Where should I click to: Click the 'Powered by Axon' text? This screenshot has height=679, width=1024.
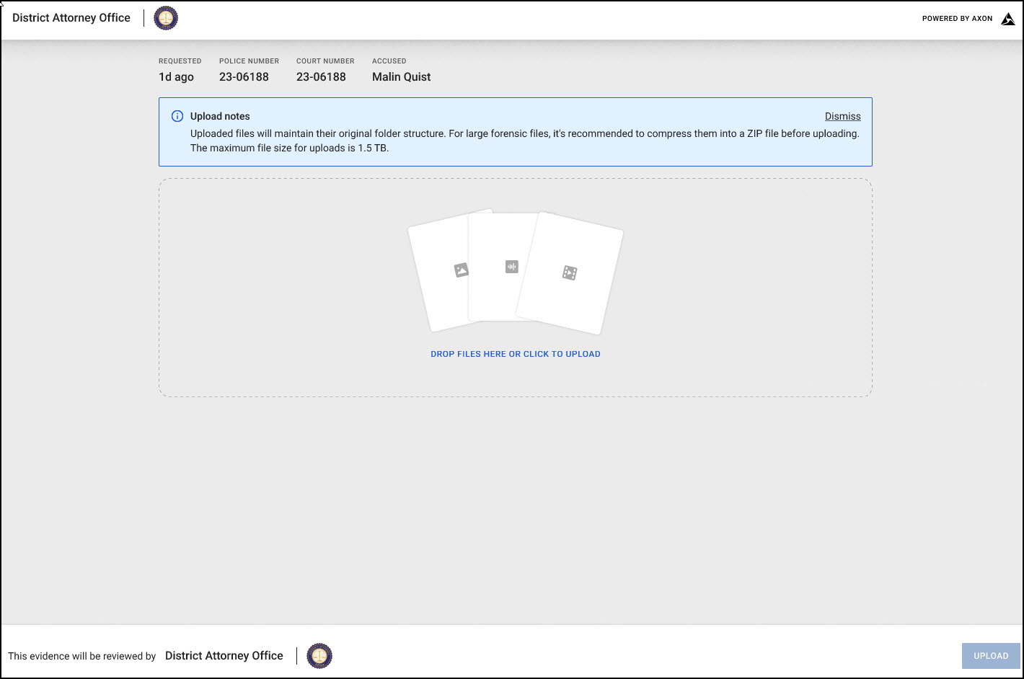(x=957, y=19)
